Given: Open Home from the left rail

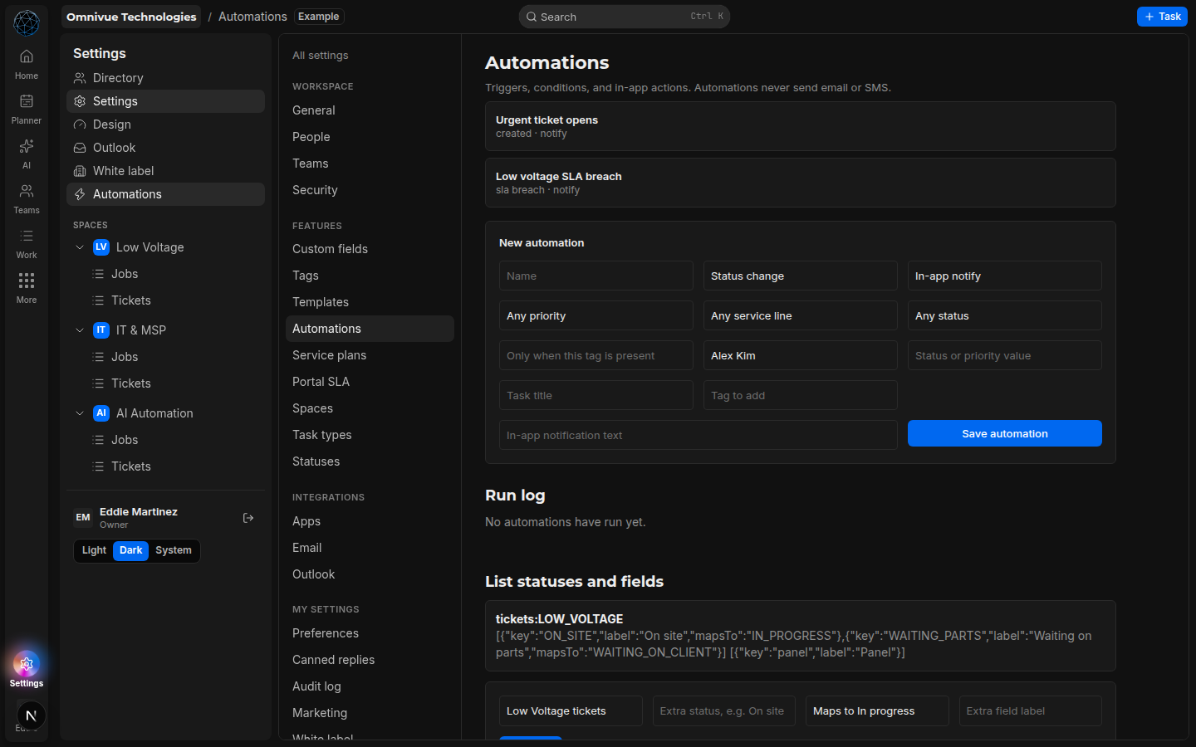Looking at the screenshot, I should 27,64.
